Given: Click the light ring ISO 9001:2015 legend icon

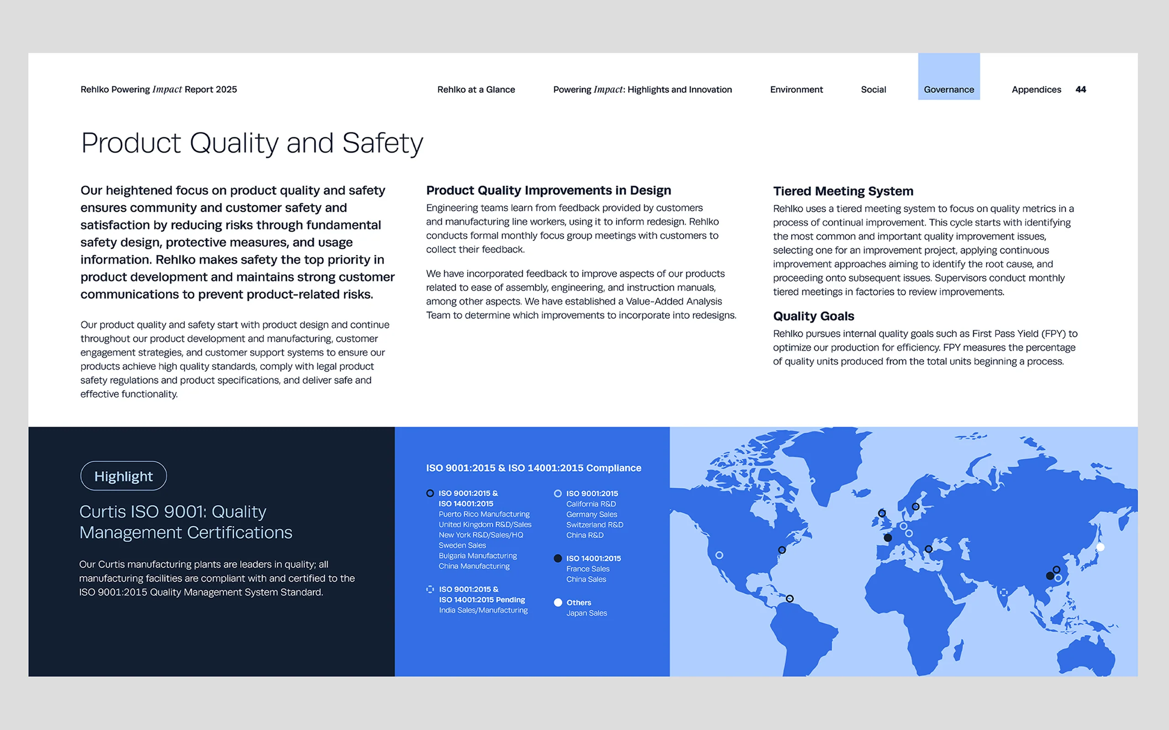Looking at the screenshot, I should [x=558, y=493].
